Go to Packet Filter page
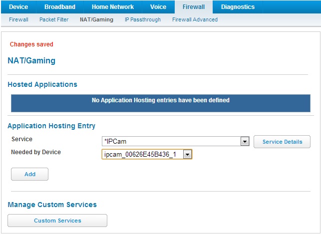The width and height of the screenshot is (321, 235). click(x=54, y=19)
